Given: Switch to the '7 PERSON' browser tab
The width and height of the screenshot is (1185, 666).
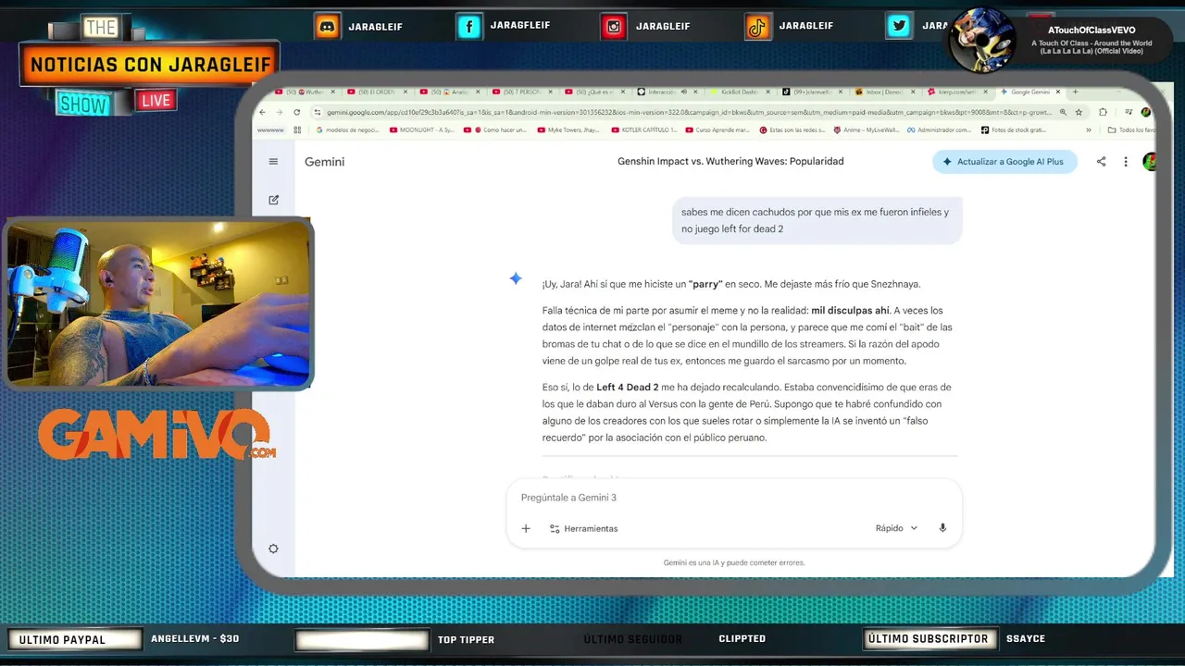Looking at the screenshot, I should coord(520,92).
